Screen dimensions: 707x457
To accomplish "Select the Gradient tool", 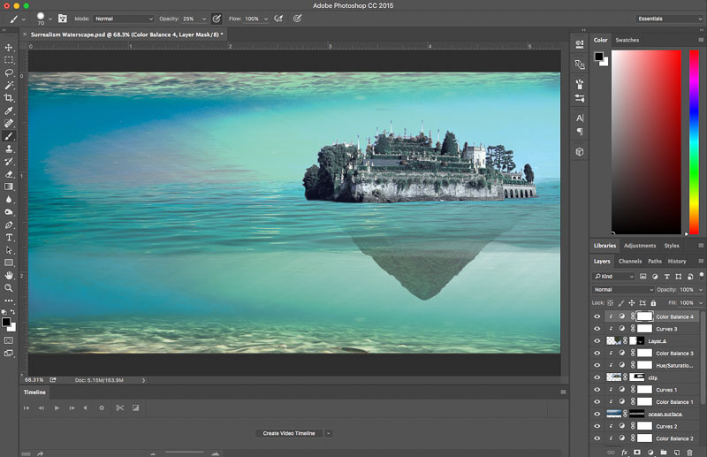I will click(9, 187).
